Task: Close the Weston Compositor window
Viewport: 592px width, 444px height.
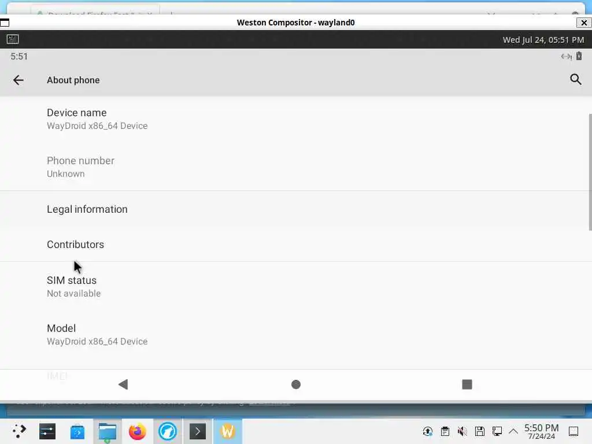Action: [x=584, y=23]
